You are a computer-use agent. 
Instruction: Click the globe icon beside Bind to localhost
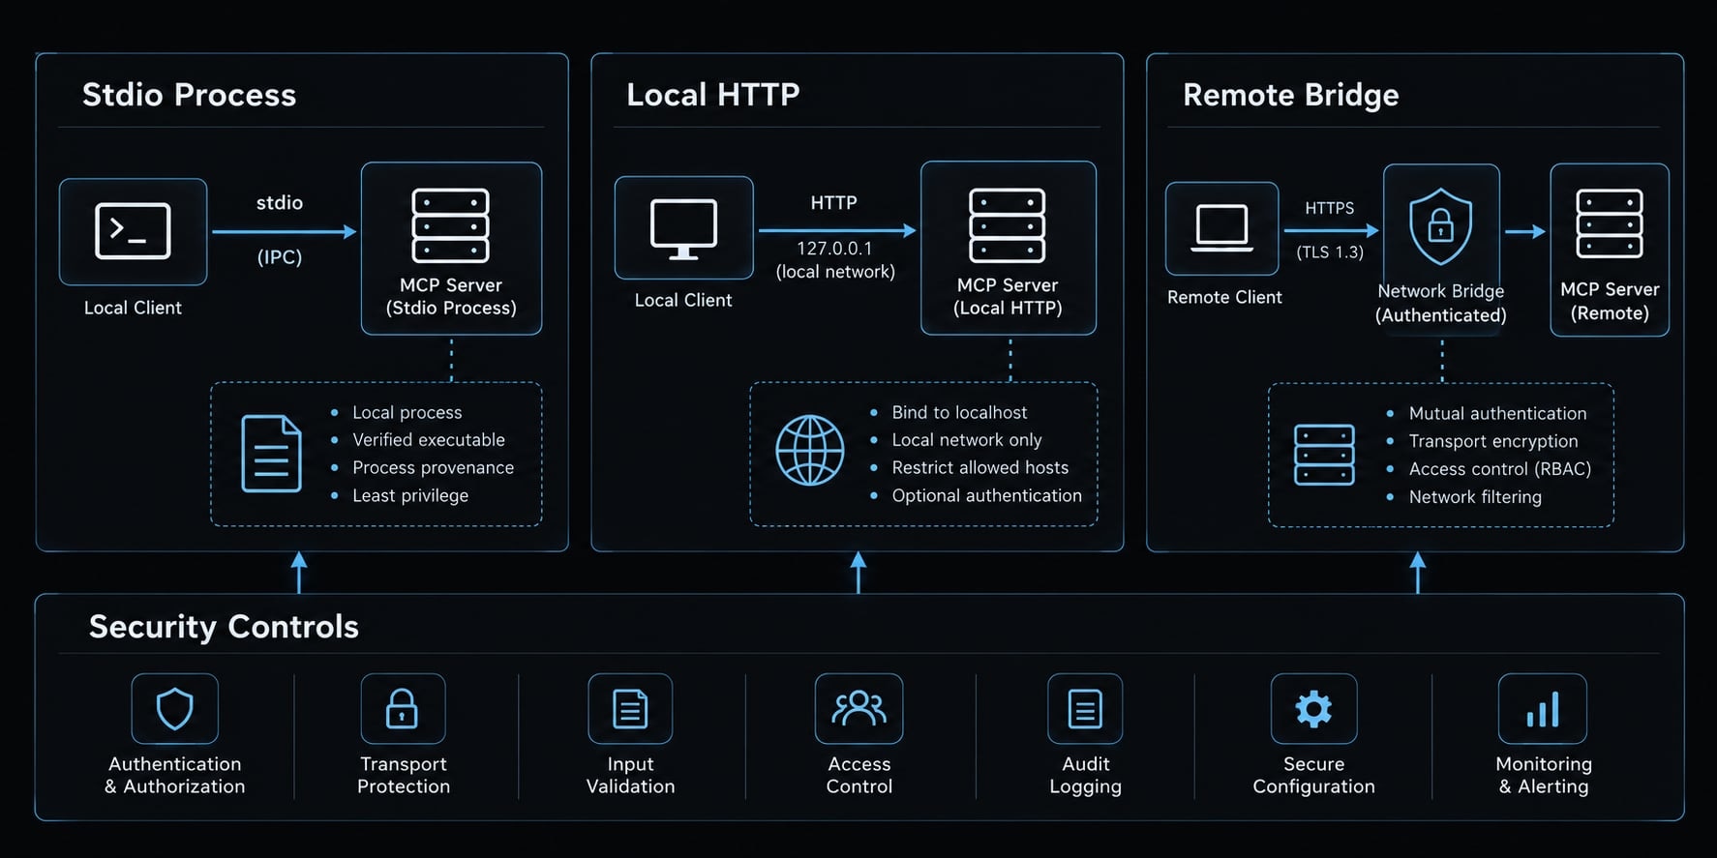click(x=810, y=450)
